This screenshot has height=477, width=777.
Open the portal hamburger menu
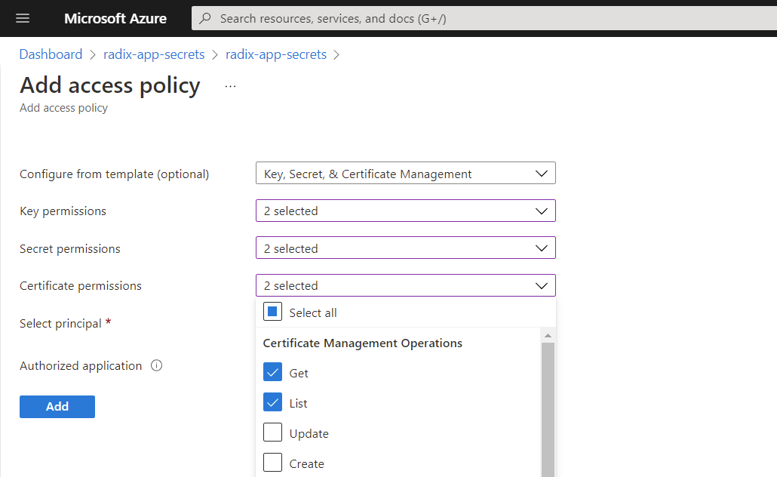22,18
